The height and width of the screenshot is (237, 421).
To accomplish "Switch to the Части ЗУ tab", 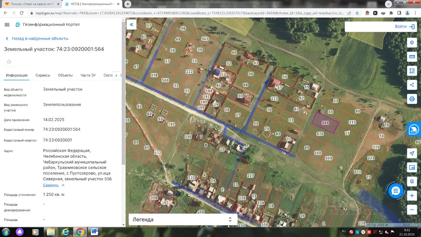I will coord(88,75).
